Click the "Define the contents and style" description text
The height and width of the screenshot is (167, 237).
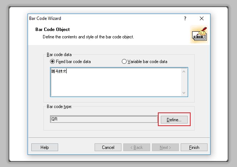(x=88, y=37)
